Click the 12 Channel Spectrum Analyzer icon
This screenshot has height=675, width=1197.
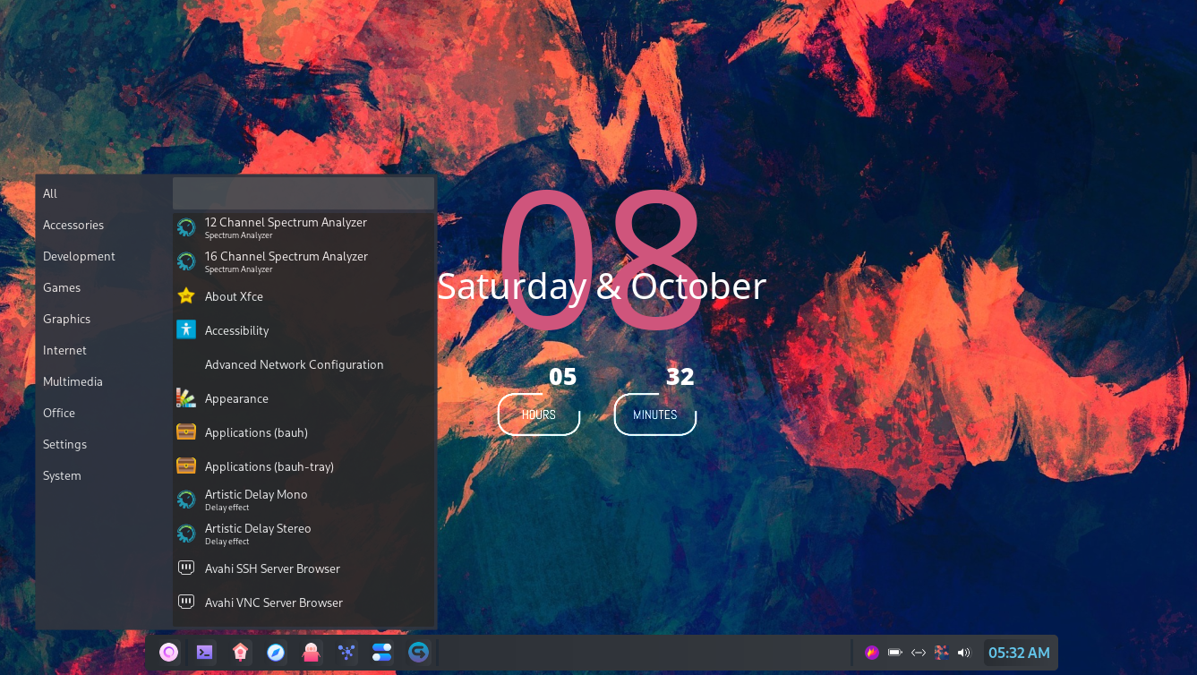click(186, 227)
